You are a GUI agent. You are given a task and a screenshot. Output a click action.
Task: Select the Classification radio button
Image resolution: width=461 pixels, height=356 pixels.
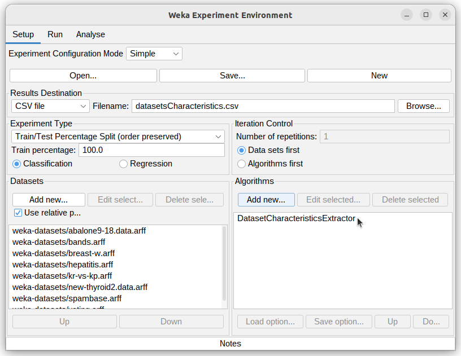(x=17, y=164)
